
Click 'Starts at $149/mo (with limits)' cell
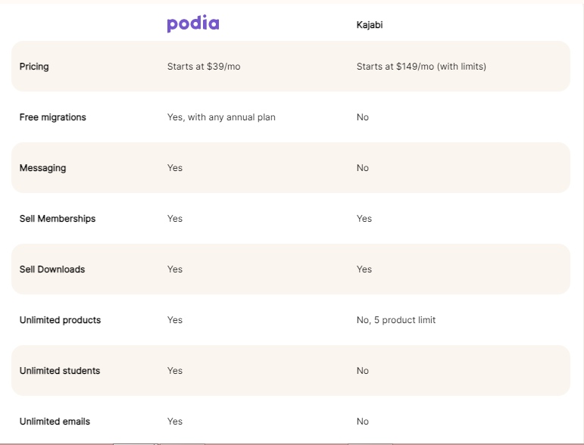(421, 67)
